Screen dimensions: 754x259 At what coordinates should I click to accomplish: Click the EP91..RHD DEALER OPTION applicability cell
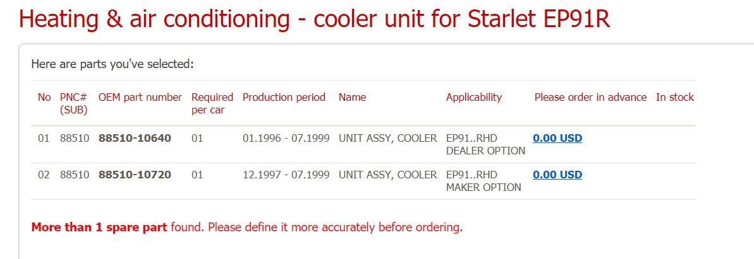coord(485,144)
